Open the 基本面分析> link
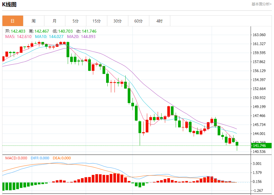Viewport: 274px width, 195px height. click(x=261, y=4)
